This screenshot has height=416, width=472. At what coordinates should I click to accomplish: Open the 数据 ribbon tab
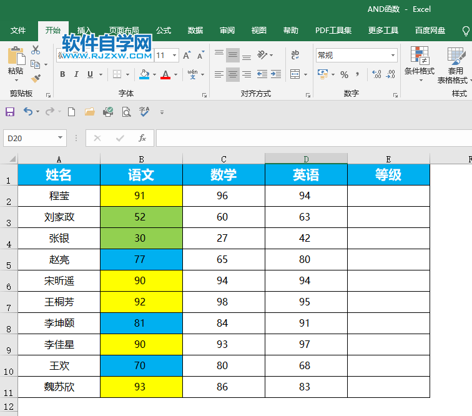(x=195, y=31)
